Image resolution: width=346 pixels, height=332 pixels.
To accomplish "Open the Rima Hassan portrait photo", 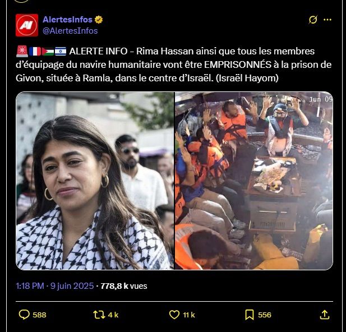I will point(95,181).
